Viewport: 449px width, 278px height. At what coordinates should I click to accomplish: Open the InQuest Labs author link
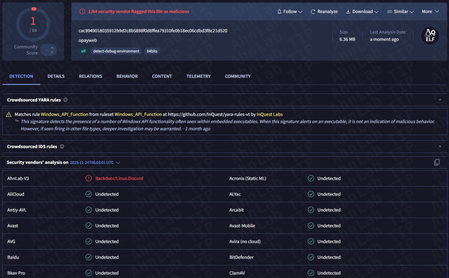[x=269, y=114]
